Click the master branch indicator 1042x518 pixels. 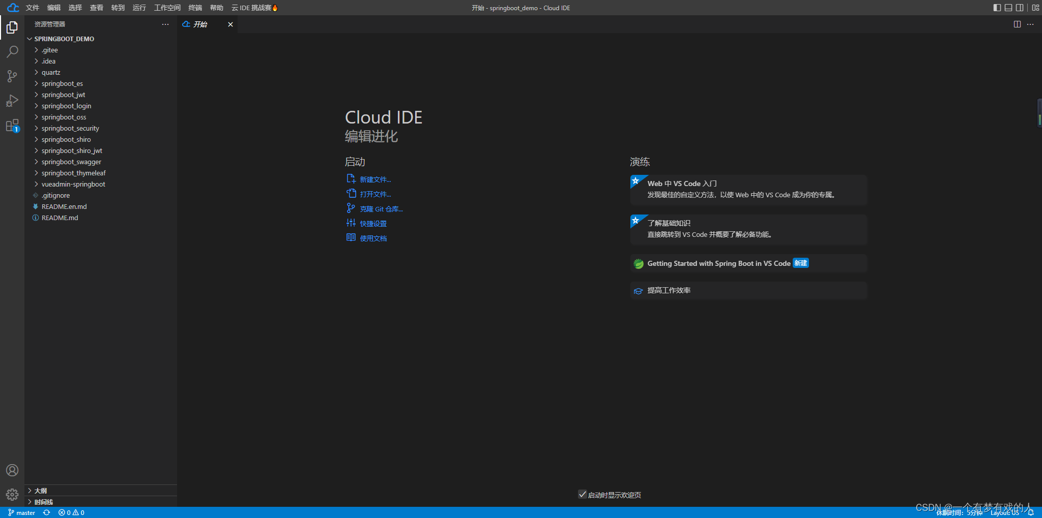(x=22, y=513)
